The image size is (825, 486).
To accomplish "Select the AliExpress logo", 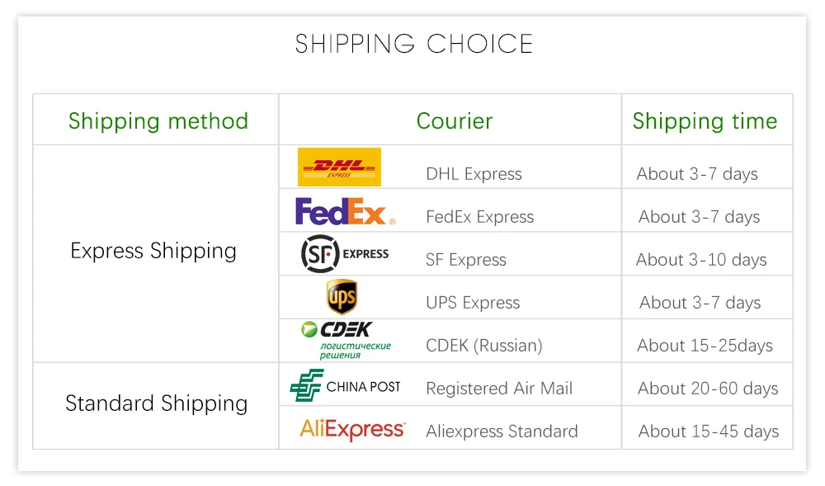I will [x=352, y=430].
